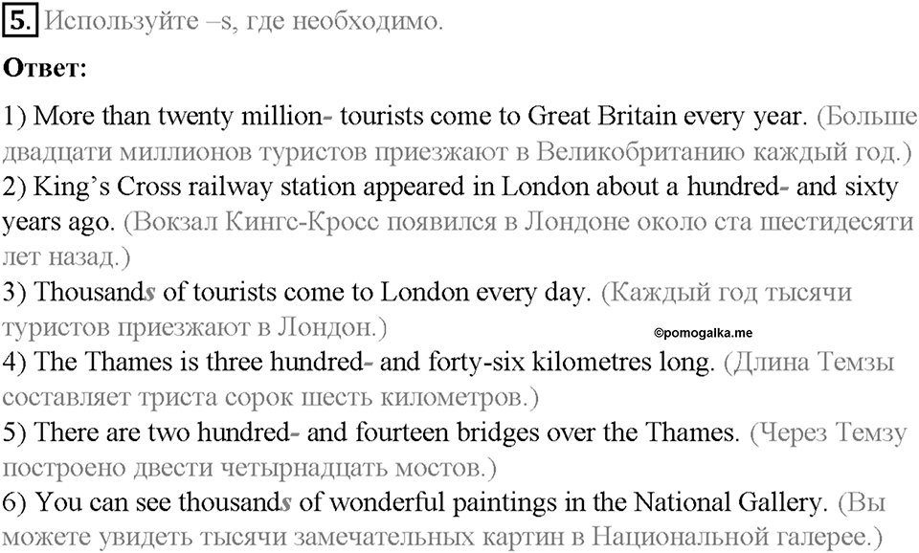919x553 pixels.
Task: Click 'National Gallery' in sentence 6
Action: tap(727, 502)
